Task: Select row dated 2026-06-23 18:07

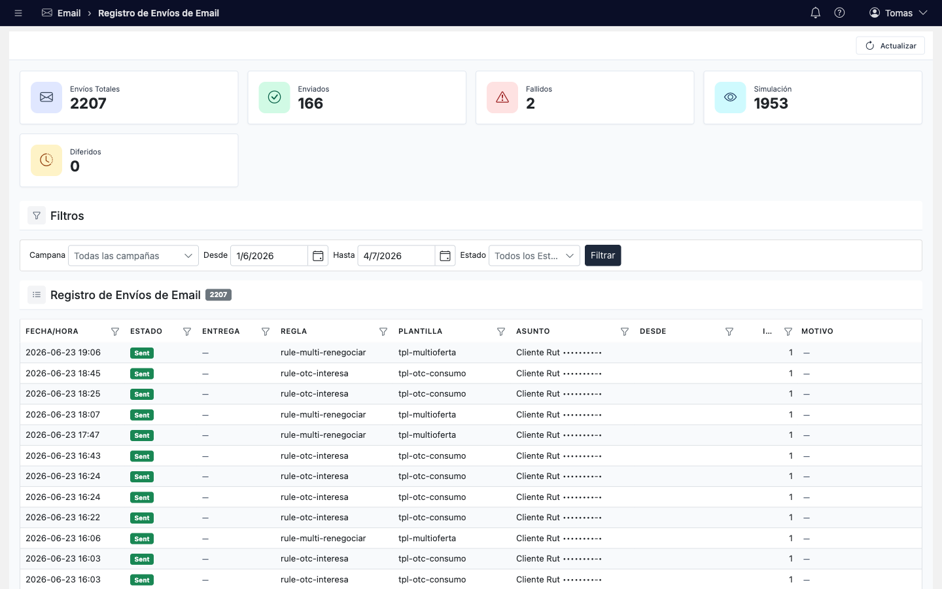Action: pos(471,414)
